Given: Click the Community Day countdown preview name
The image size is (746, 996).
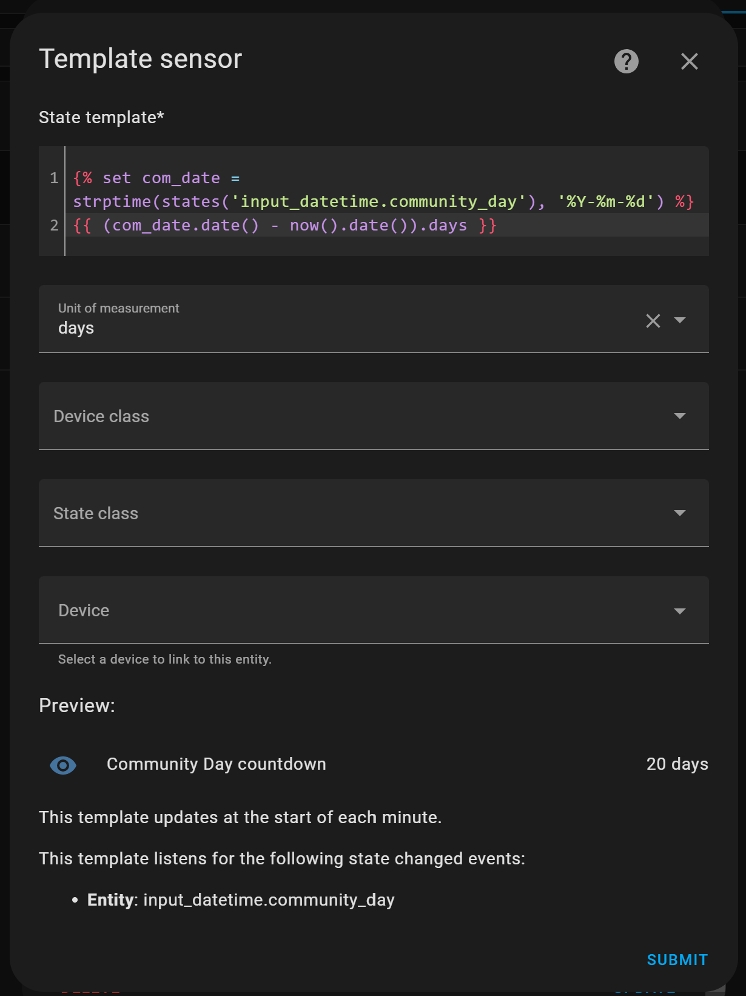Looking at the screenshot, I should tap(217, 764).
